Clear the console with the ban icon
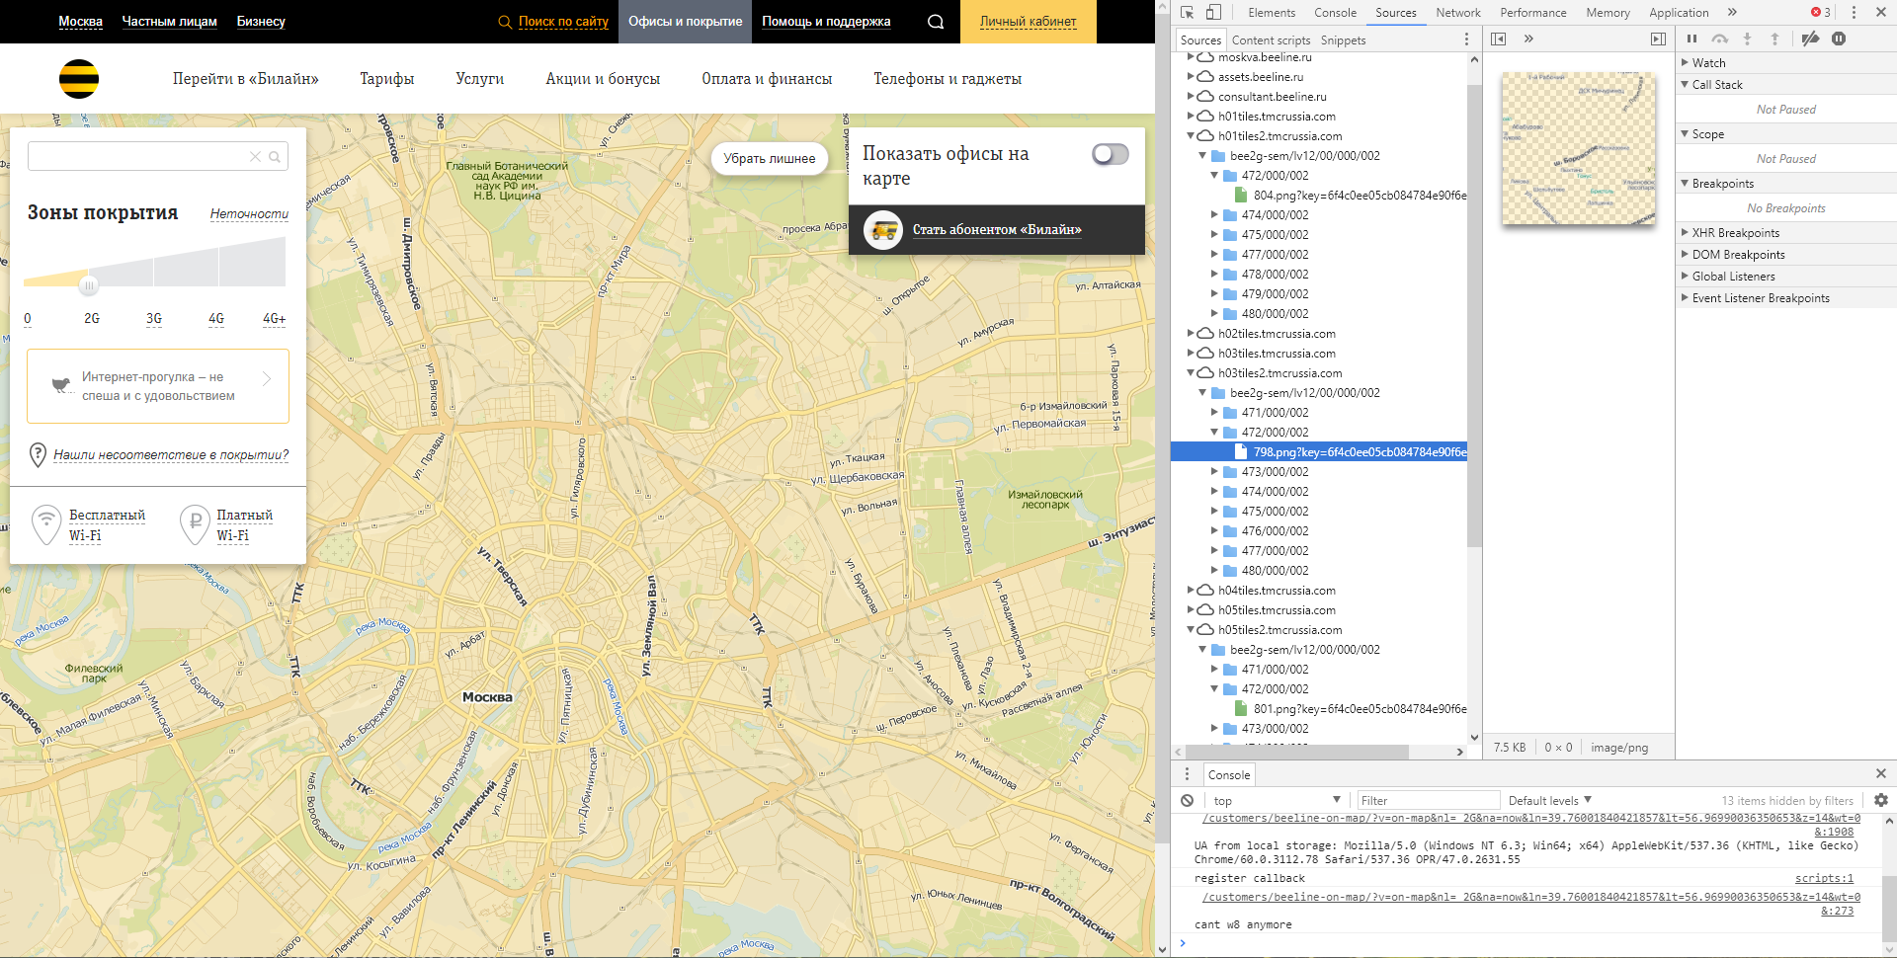The image size is (1897, 958). point(1188,801)
